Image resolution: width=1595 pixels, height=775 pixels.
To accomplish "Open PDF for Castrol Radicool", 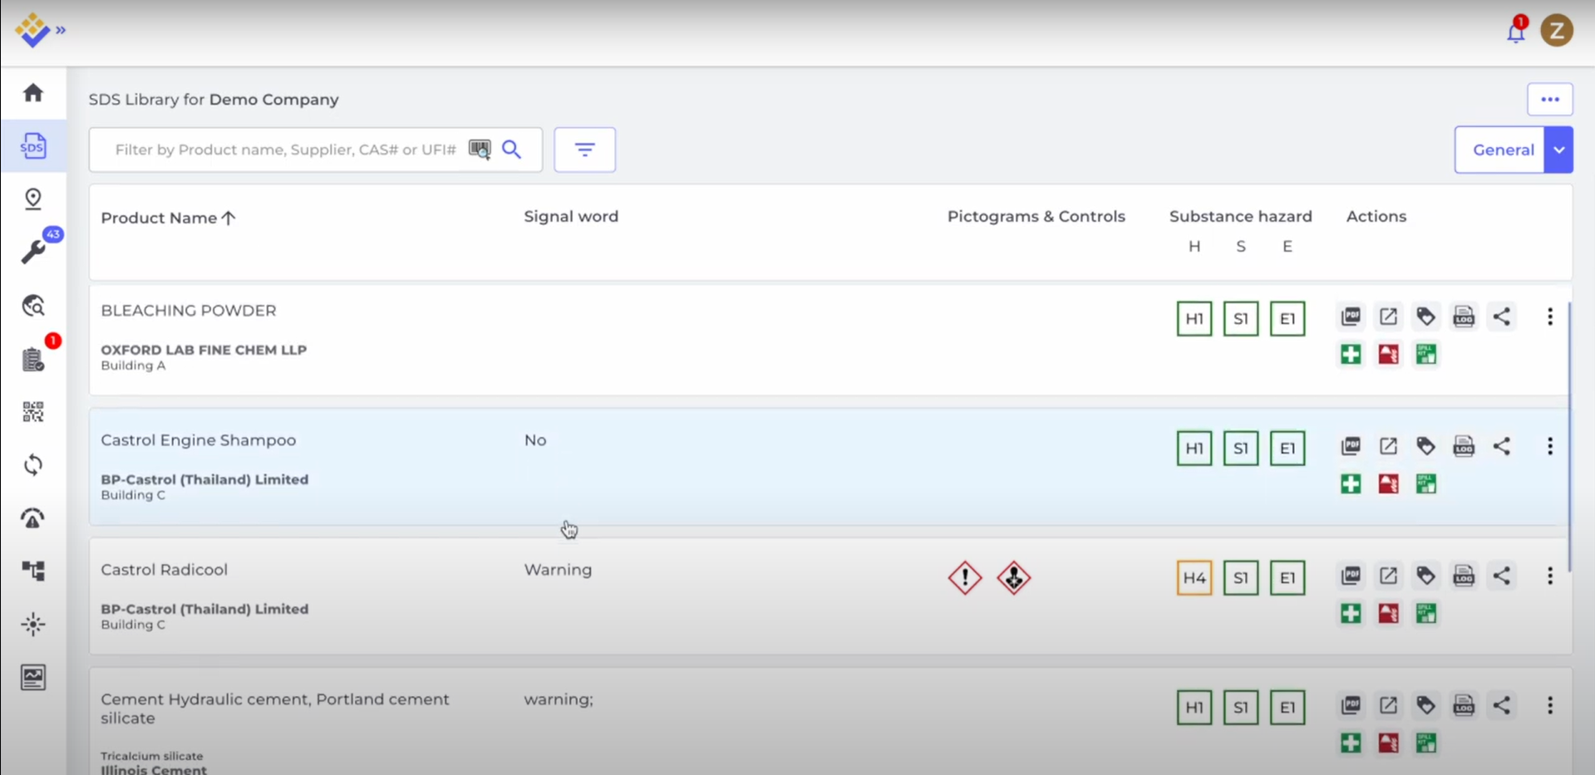I will point(1351,576).
